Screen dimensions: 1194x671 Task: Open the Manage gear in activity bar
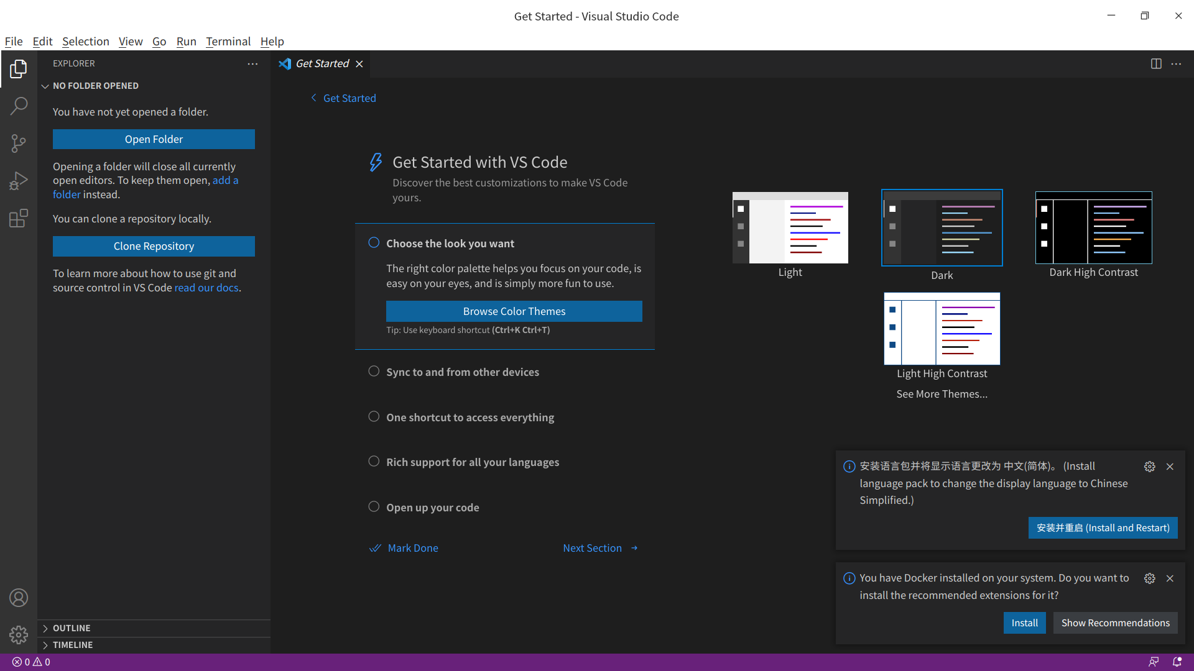[19, 634]
